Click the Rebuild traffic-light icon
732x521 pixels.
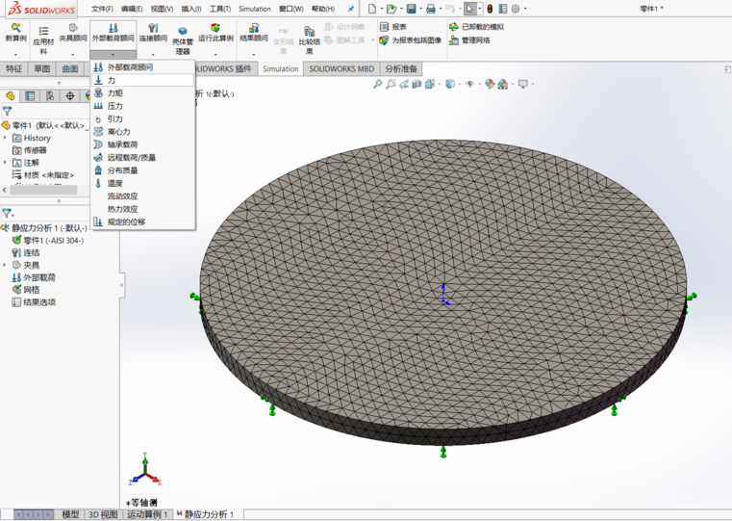tap(490, 9)
